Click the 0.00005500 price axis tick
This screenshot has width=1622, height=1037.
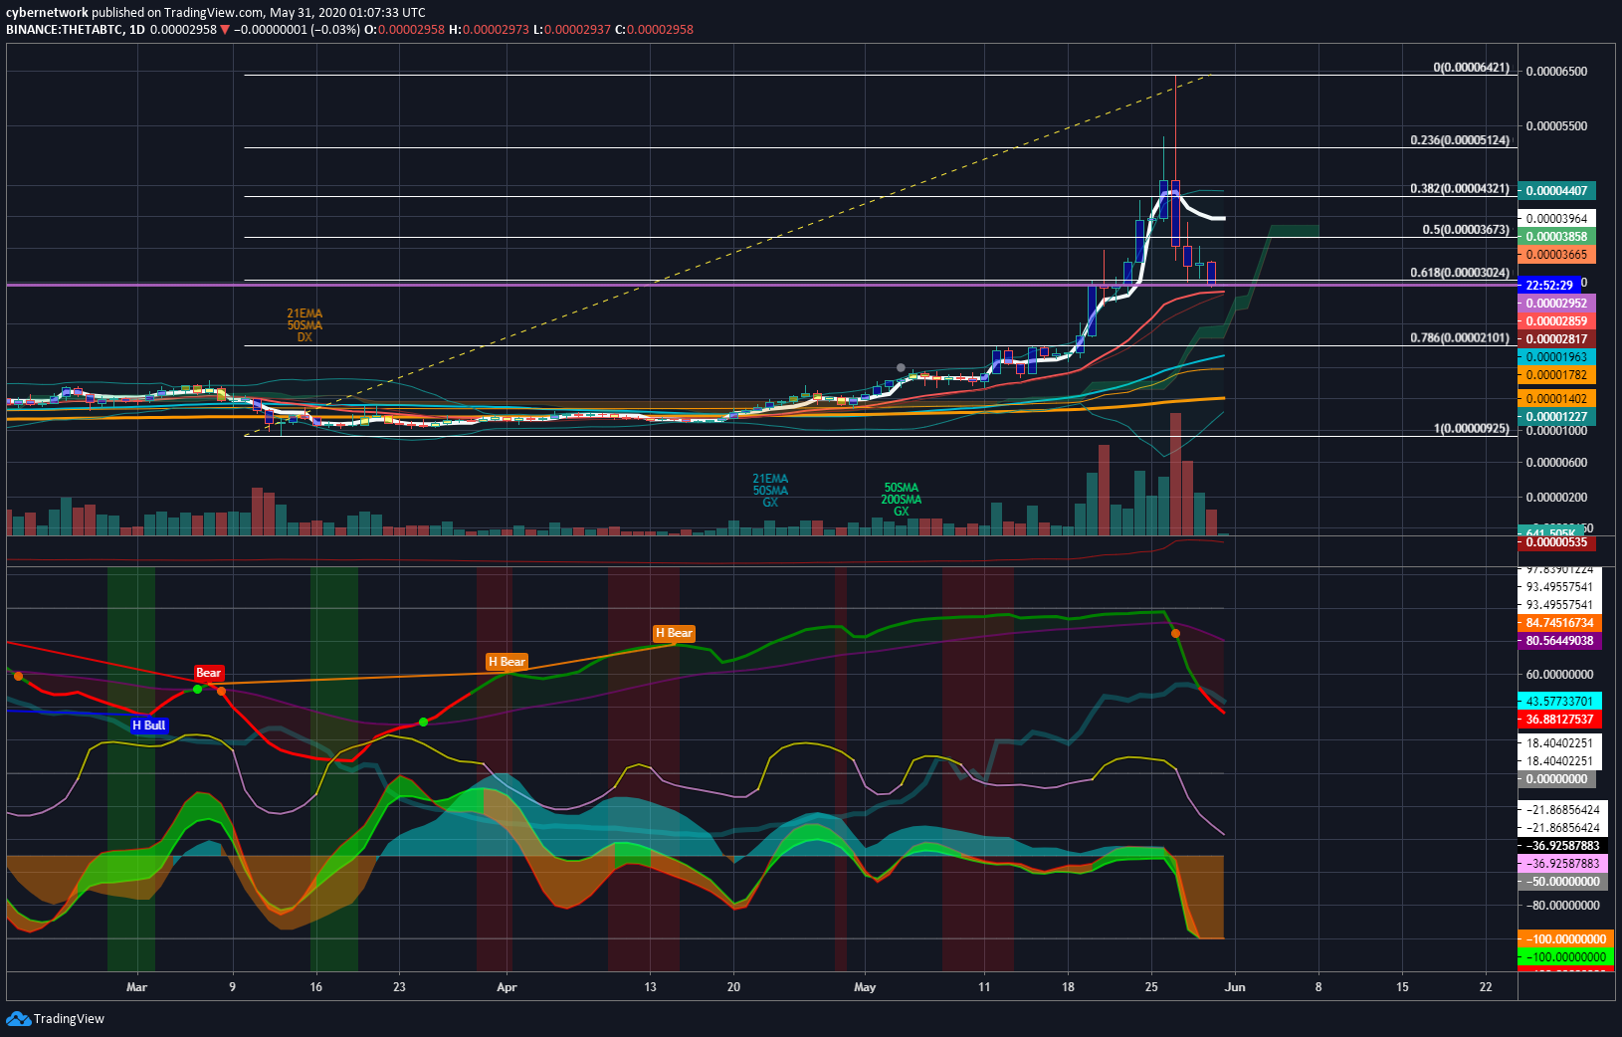tap(1556, 126)
